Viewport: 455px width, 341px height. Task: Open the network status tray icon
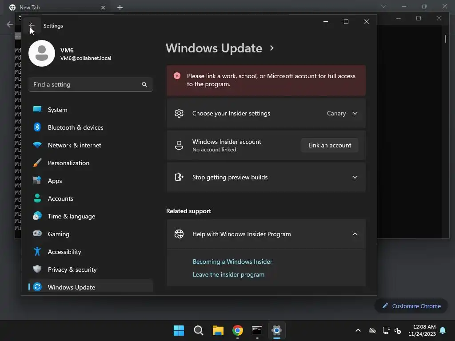click(x=386, y=330)
